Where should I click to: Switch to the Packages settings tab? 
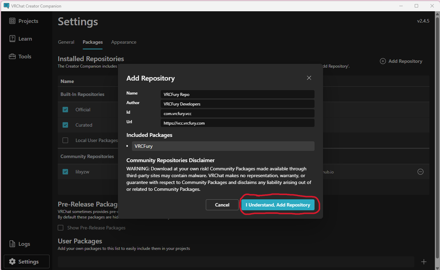93,42
